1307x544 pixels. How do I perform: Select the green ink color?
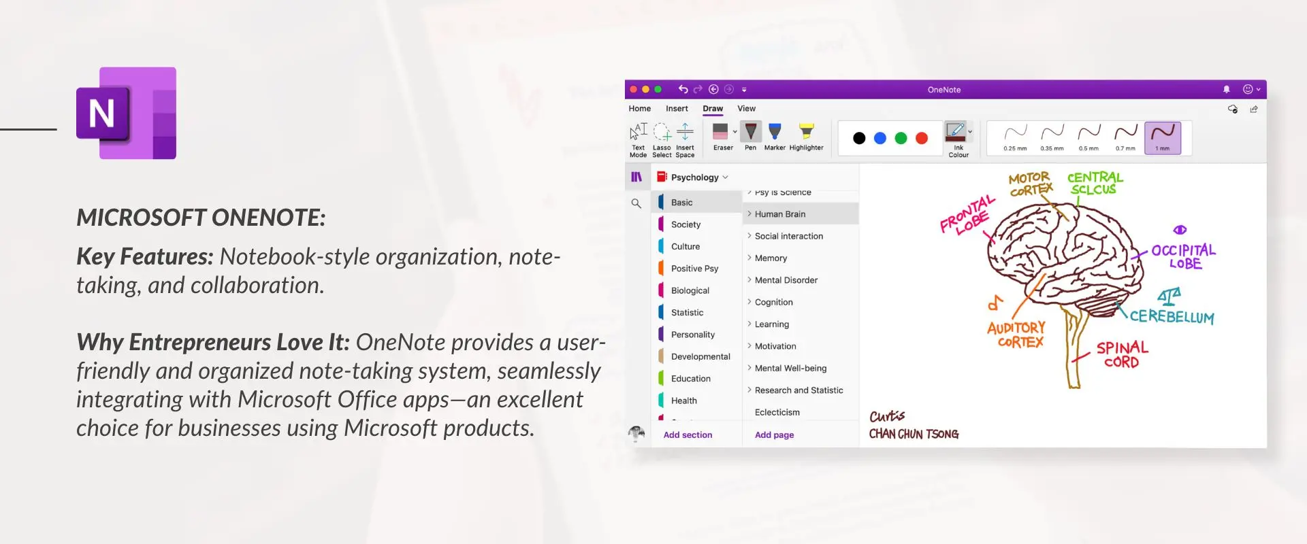coord(901,138)
